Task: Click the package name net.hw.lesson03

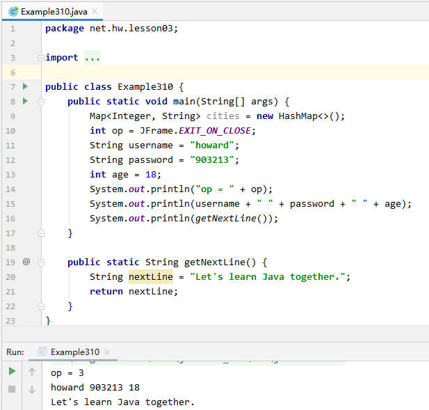Action: [131, 29]
